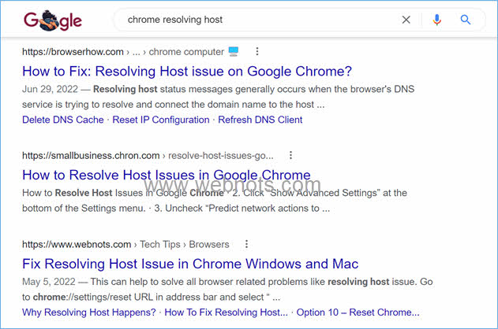Click the 'Jun 29, 2022' result date
This screenshot has height=329, width=498.
tap(50, 89)
